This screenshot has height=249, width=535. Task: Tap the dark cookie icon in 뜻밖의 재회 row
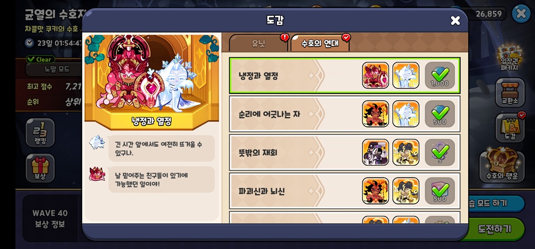click(x=375, y=153)
